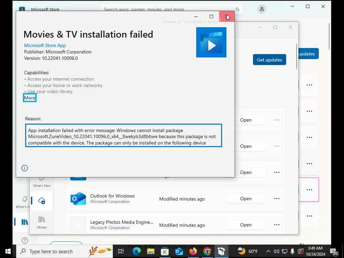This screenshot has width=344, height=258.
Task: Open the Windows Start menu
Action: [8, 251]
